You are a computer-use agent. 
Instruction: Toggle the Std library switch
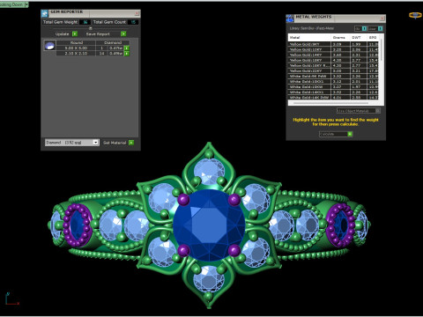coord(364,28)
